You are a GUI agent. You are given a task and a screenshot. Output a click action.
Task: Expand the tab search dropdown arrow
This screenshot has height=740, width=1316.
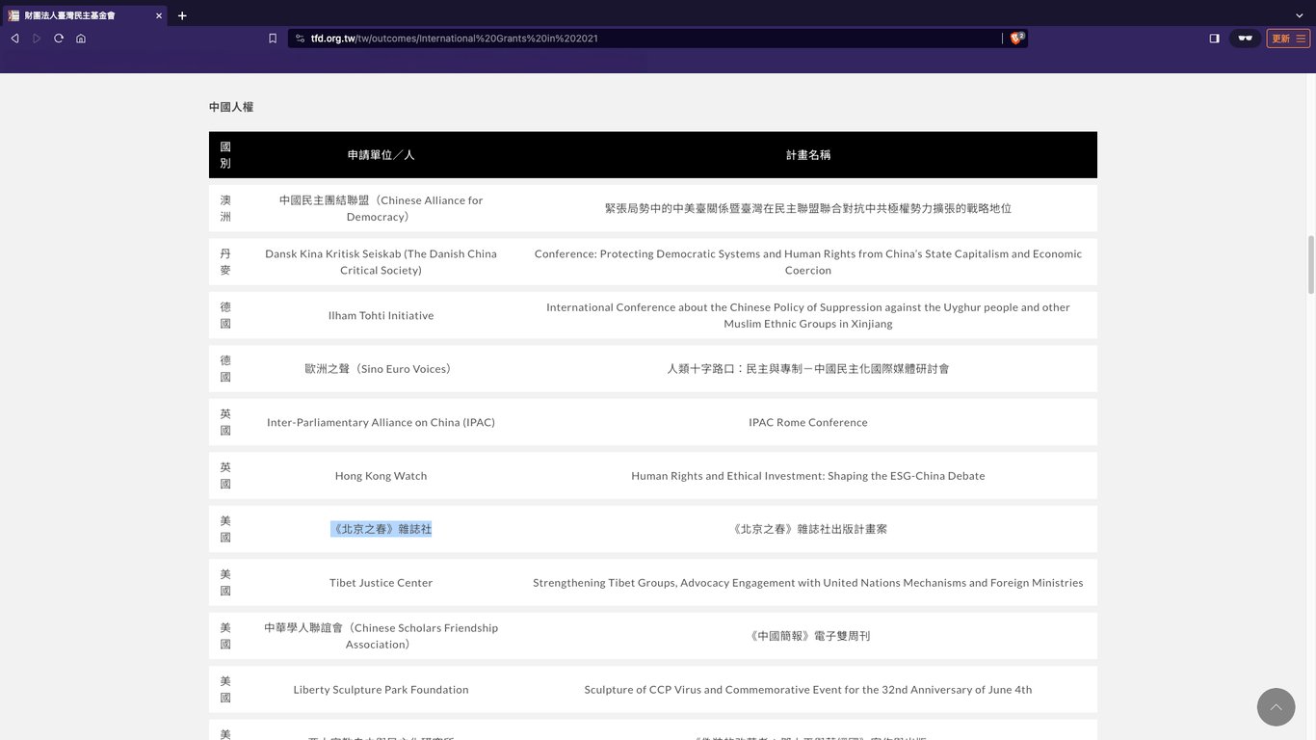[x=1300, y=15]
